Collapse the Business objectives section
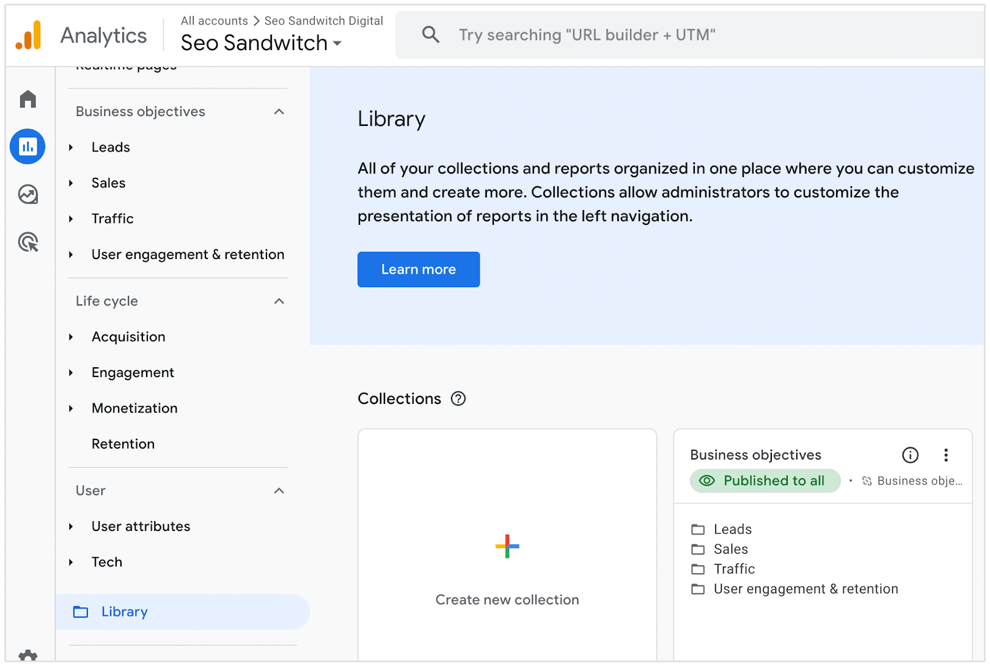Screen dimensions: 990x666 [279, 112]
